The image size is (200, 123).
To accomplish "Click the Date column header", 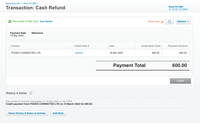I will [112, 46].
